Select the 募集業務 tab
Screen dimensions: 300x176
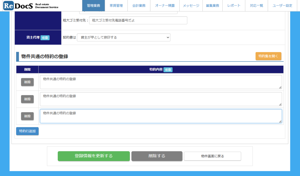tap(213, 6)
